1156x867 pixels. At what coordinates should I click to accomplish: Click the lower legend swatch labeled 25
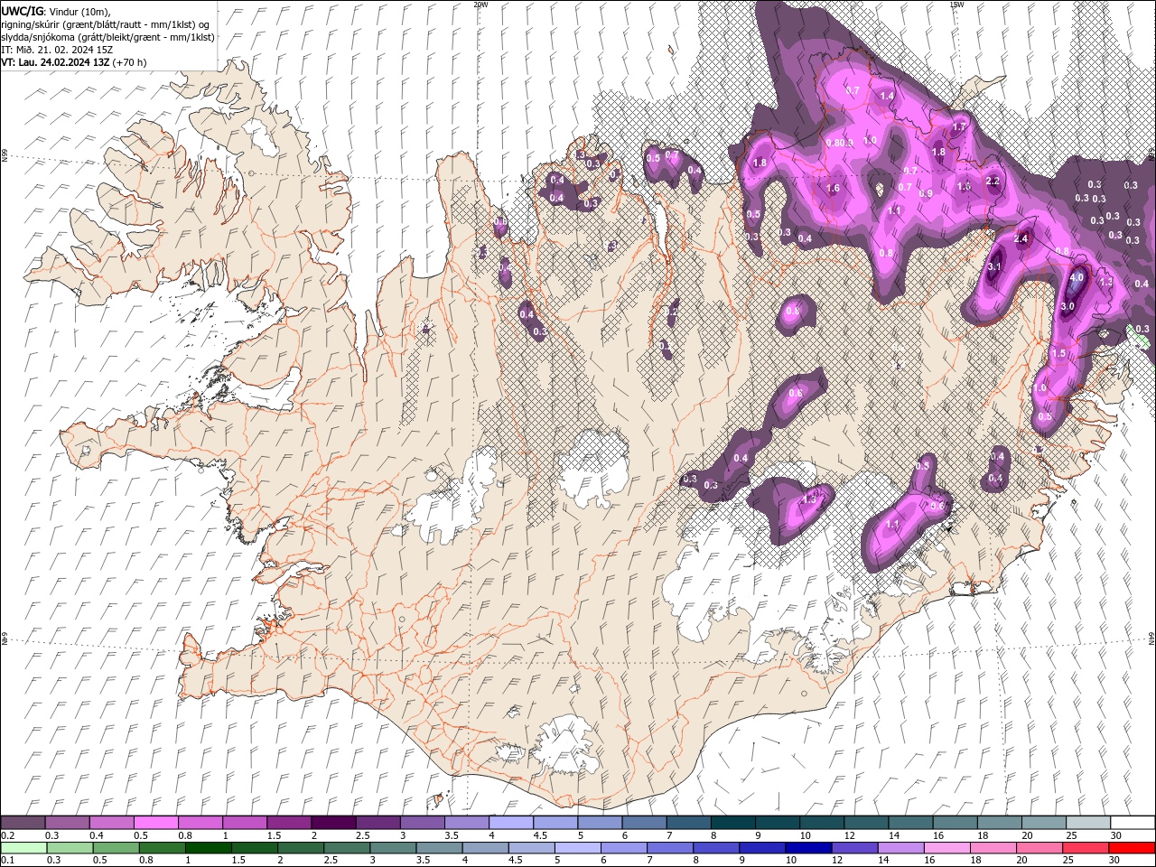pos(1085,847)
